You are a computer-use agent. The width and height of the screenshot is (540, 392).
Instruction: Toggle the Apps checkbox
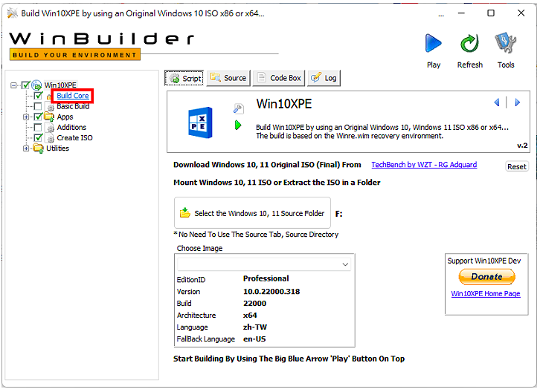coord(38,117)
